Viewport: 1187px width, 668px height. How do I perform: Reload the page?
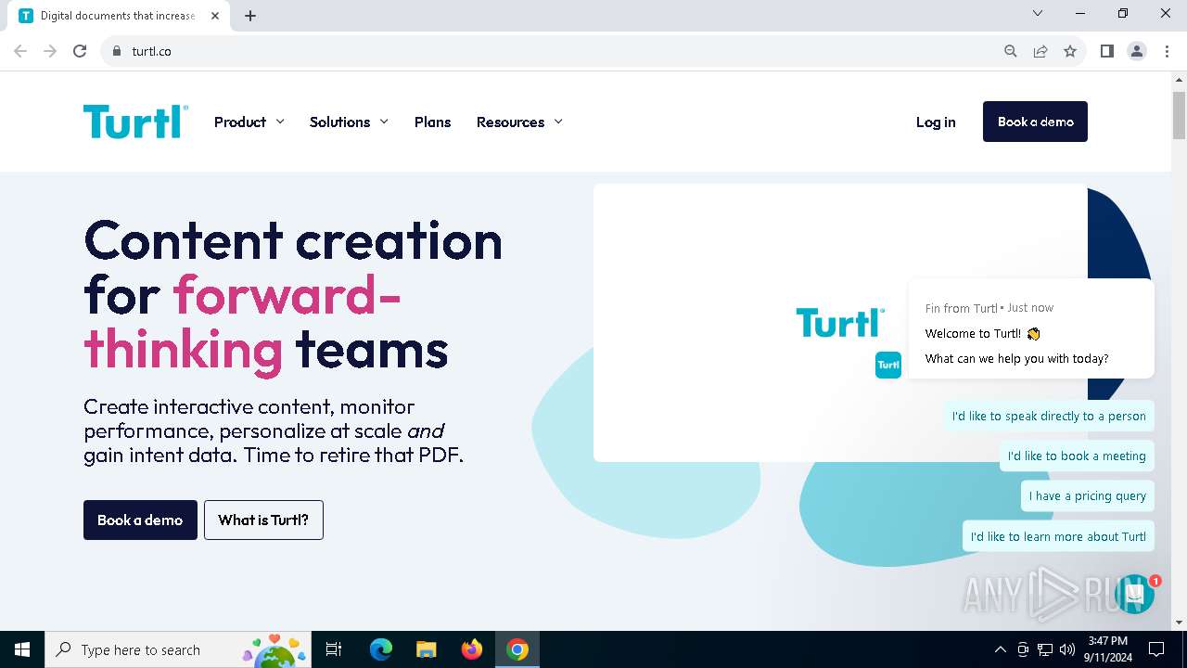click(x=80, y=51)
